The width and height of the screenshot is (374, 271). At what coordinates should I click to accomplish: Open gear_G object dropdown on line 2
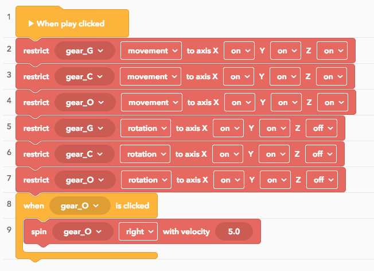coord(85,51)
